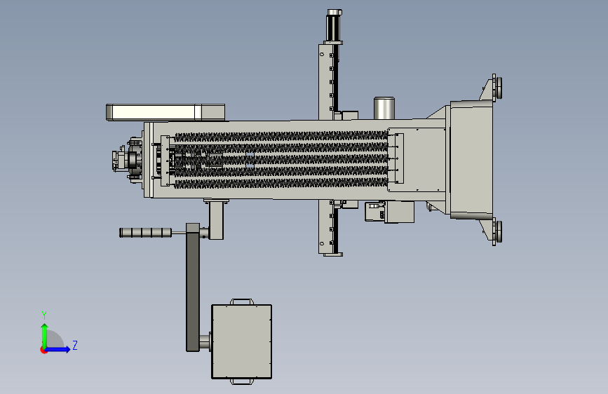
Task: Click the green Y axis arrow of triad
Action: [x=45, y=335]
